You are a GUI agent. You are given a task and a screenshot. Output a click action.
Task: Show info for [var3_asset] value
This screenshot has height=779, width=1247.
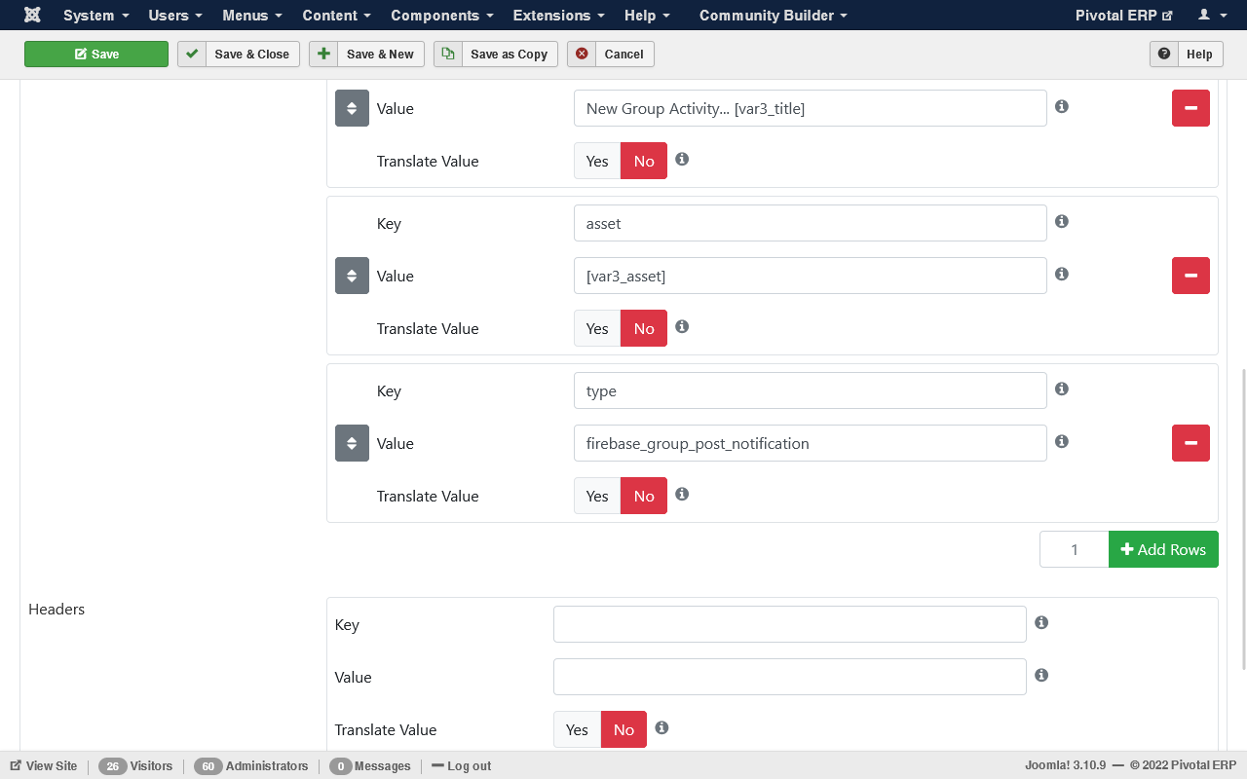pyautogui.click(x=1062, y=274)
